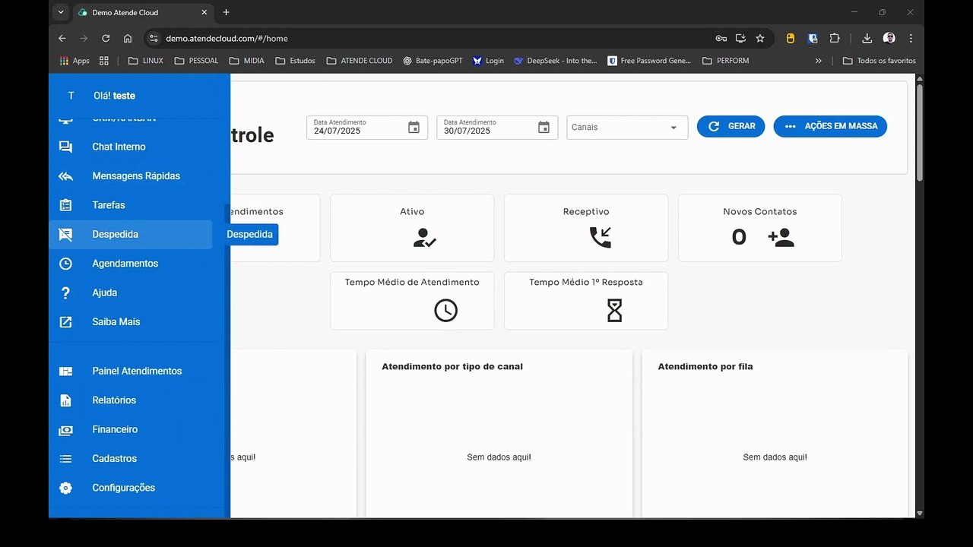Click the GERAR button
Image resolution: width=973 pixels, height=547 pixels.
coord(731,126)
